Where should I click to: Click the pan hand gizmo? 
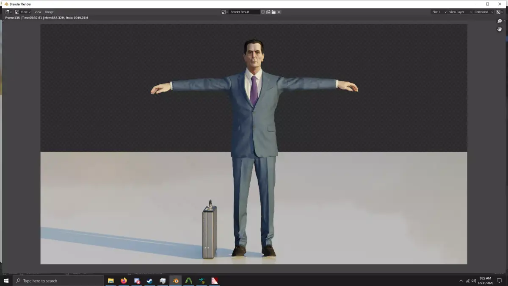pyautogui.click(x=500, y=29)
